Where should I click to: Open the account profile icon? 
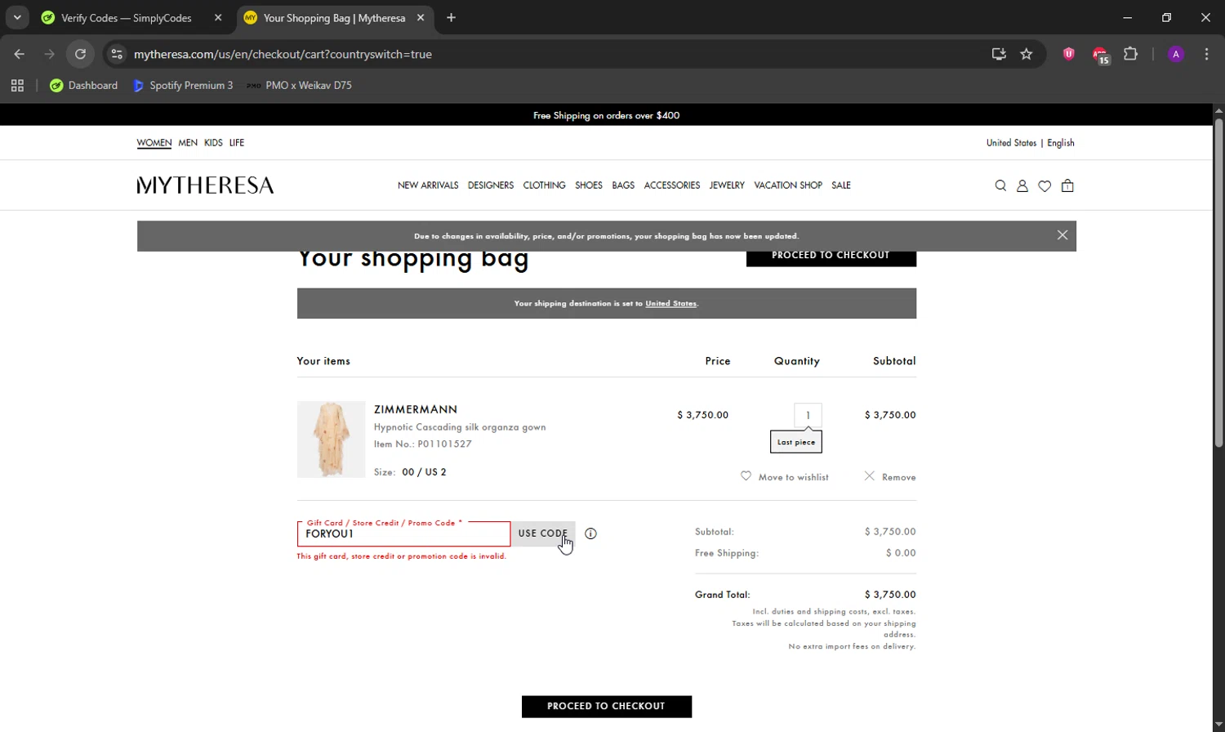coord(1022,186)
